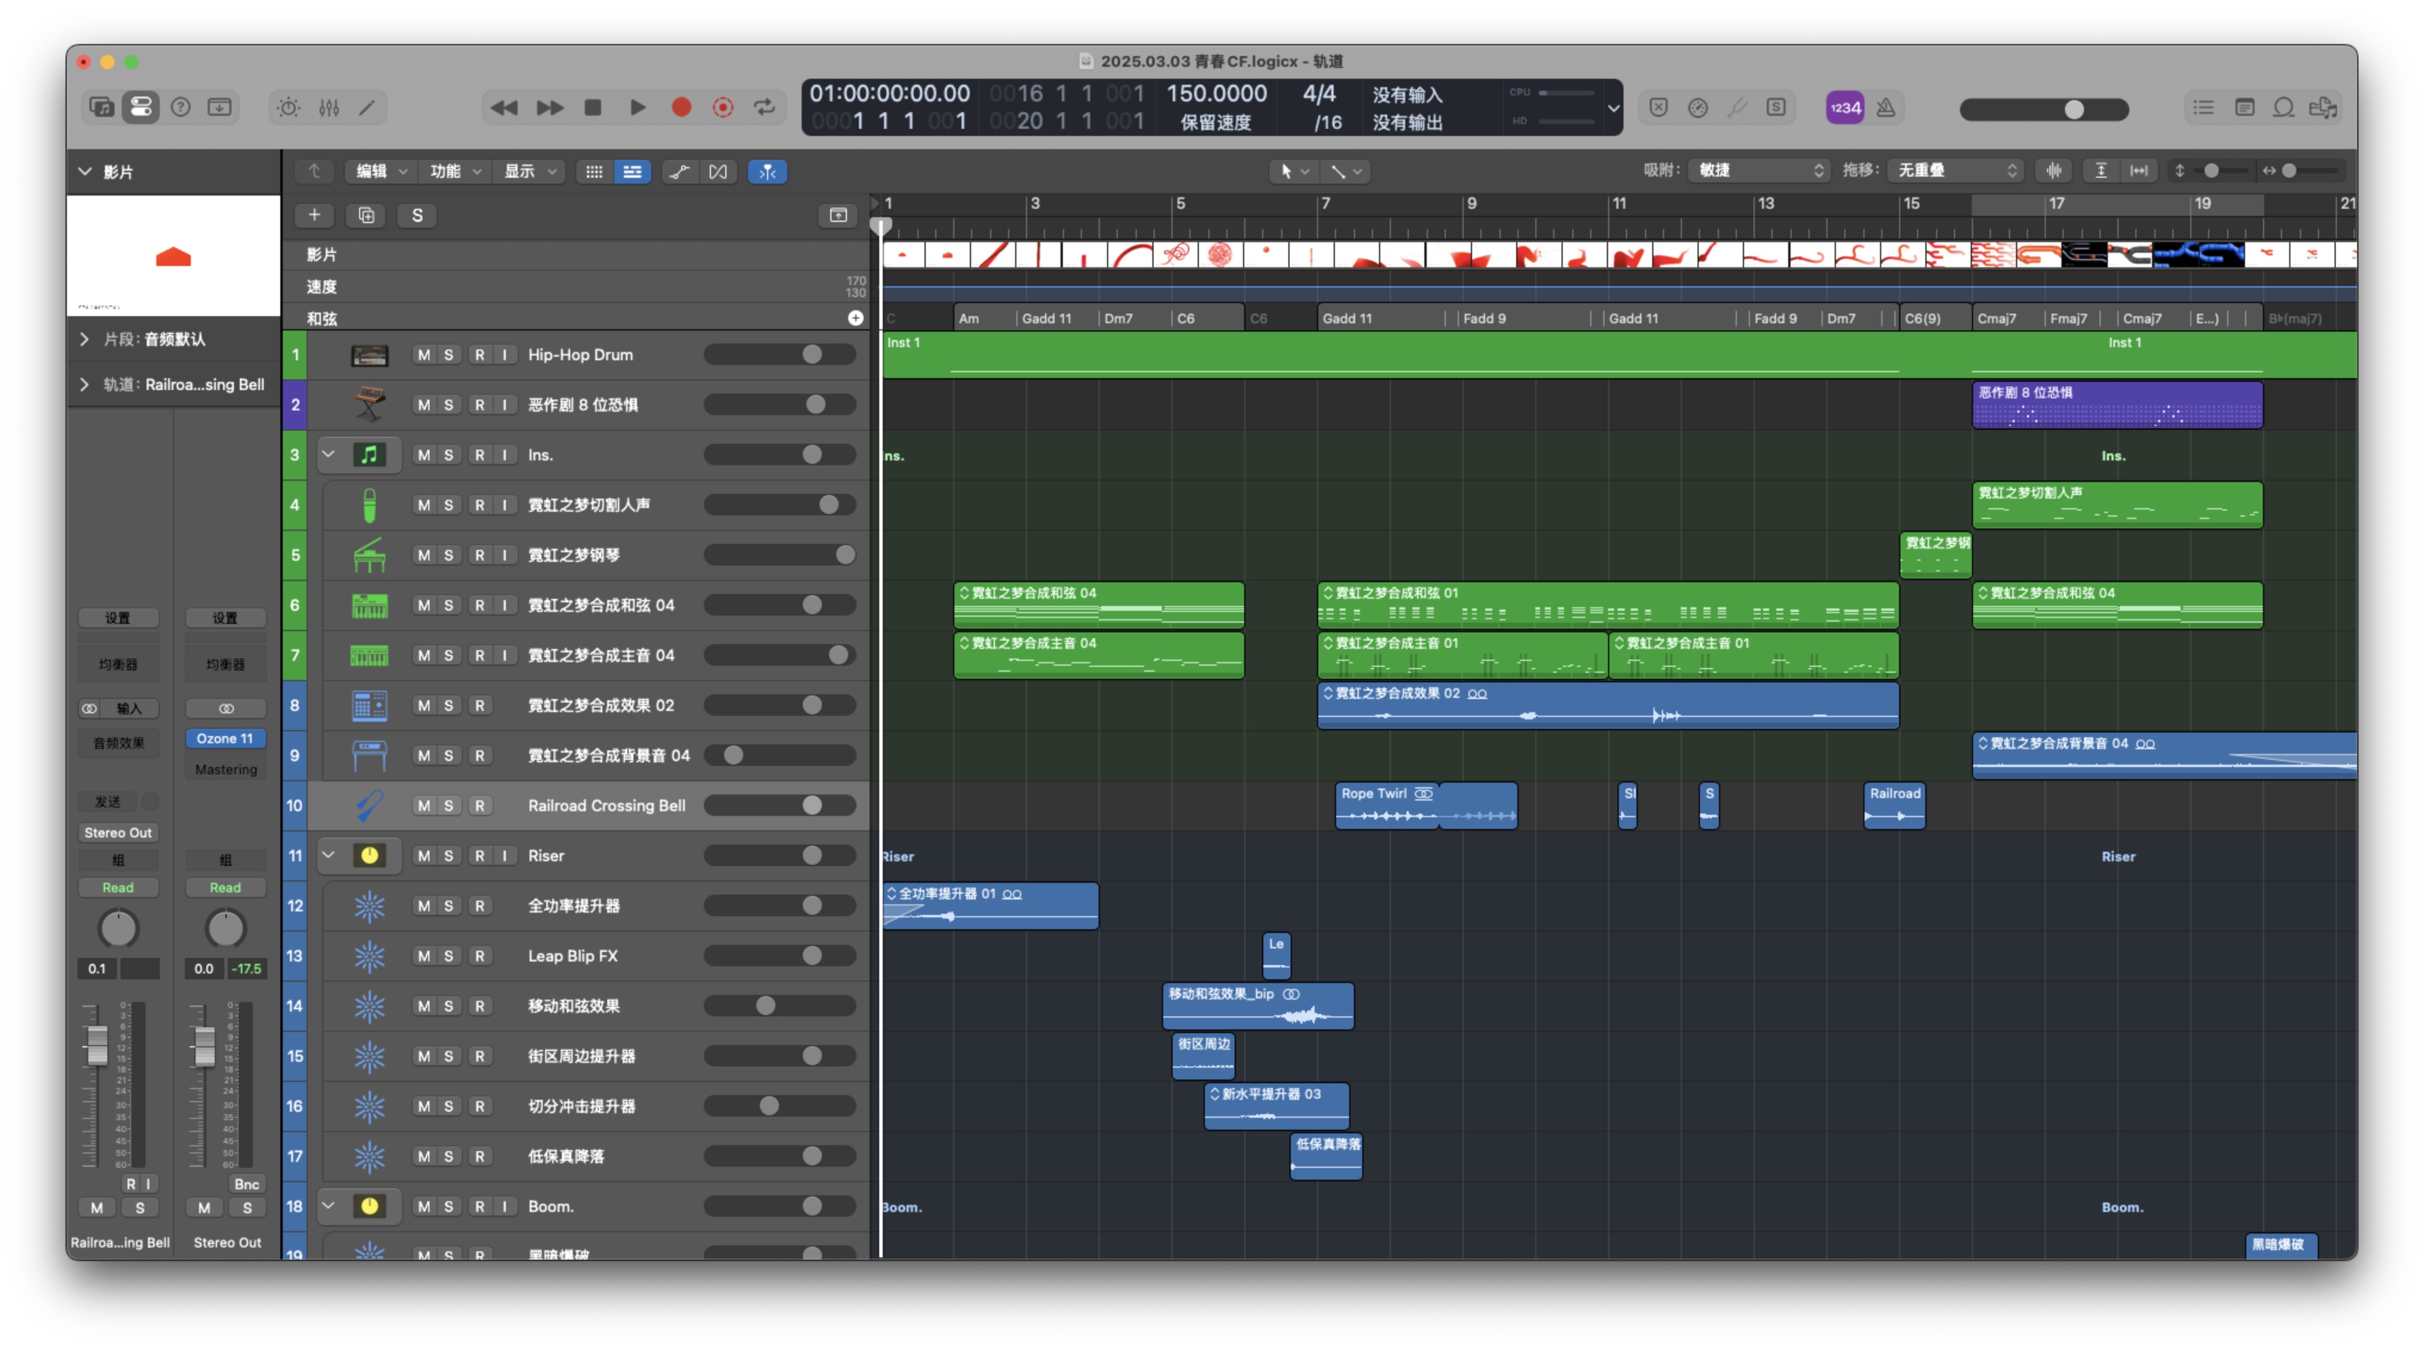The image size is (2424, 1348).
Task: Open Quick Help question mark icon
Action: [x=180, y=107]
